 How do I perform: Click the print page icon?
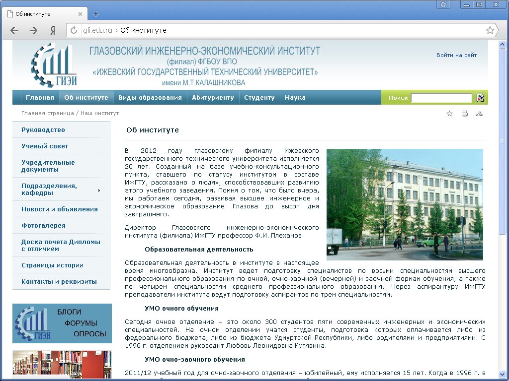[465, 114]
